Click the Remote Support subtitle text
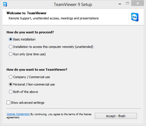 [54, 18]
